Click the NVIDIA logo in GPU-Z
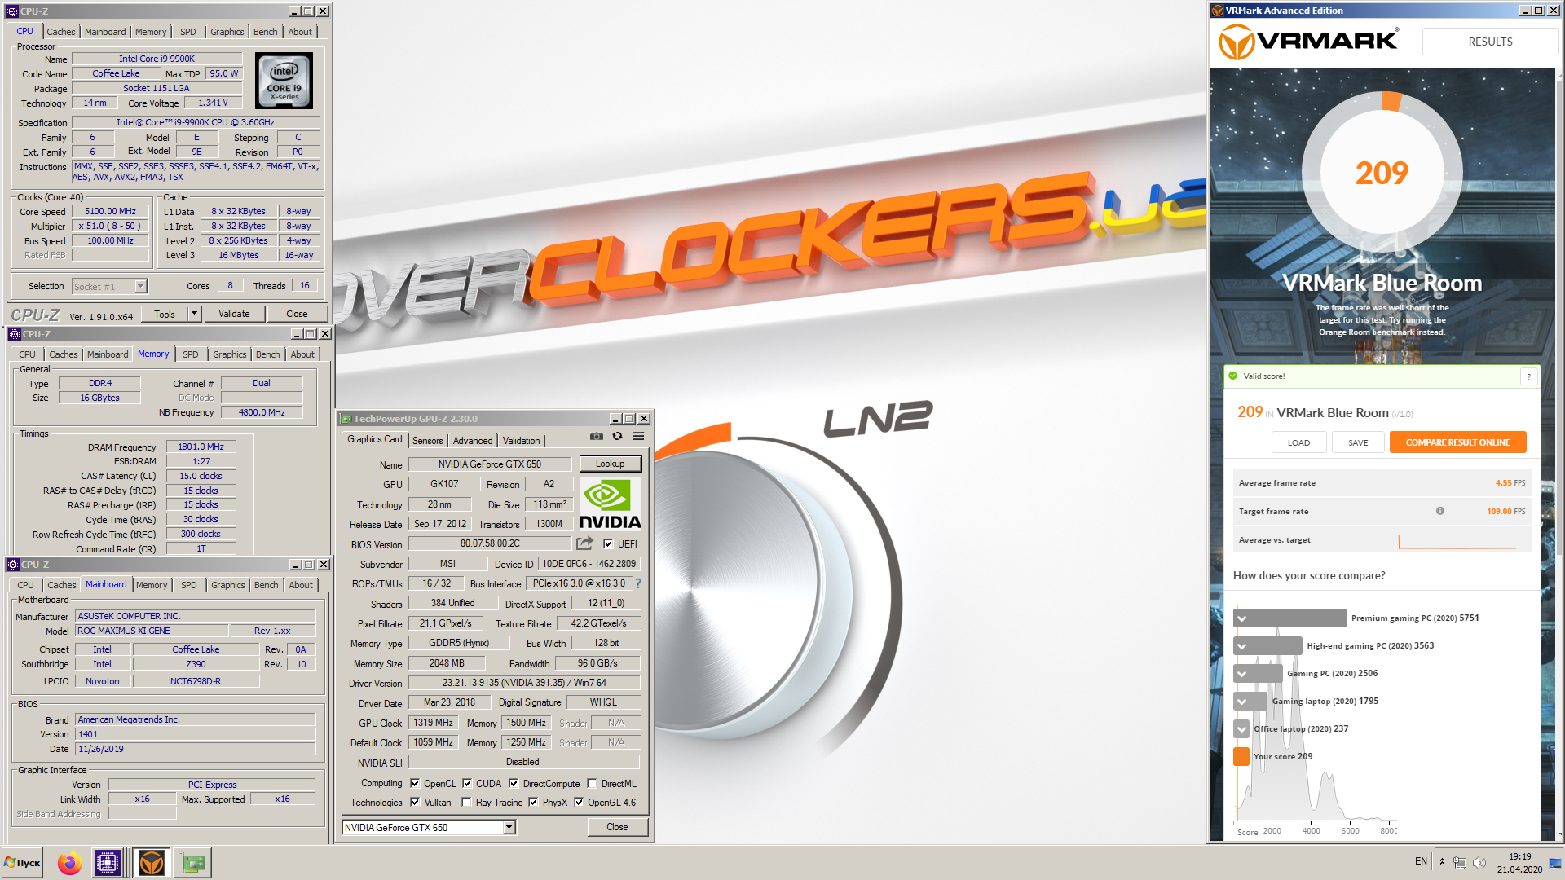The height and width of the screenshot is (880, 1565). (610, 504)
